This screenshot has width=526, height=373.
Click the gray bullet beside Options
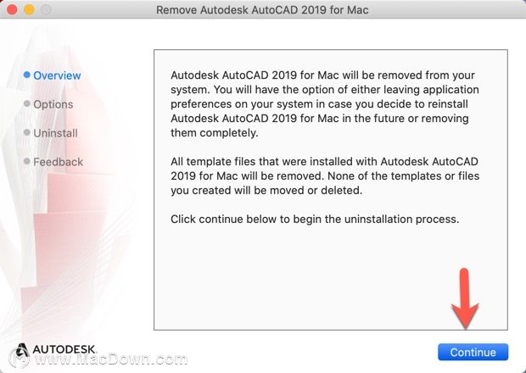pos(27,103)
